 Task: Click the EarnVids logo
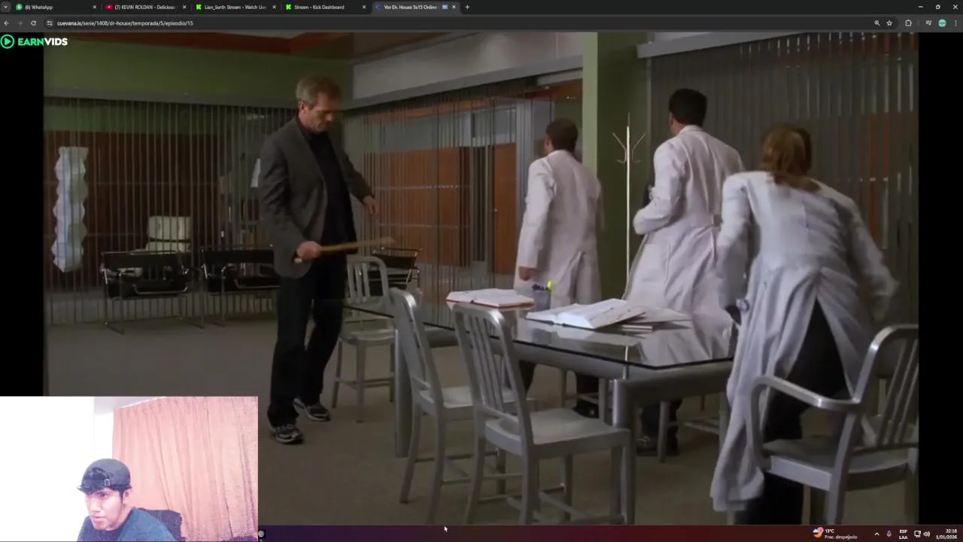tap(35, 41)
